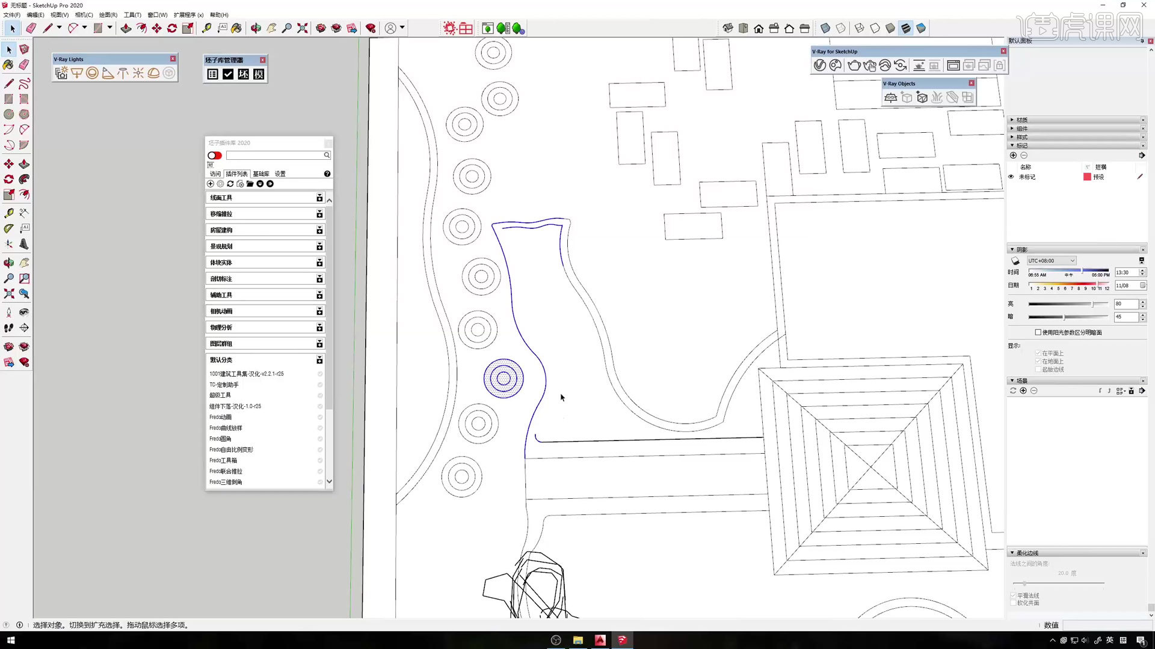Toggle the red switch in 坯子插件库

pos(215,156)
